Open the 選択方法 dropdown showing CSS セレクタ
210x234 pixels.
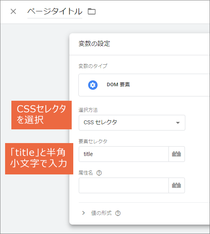132,123
